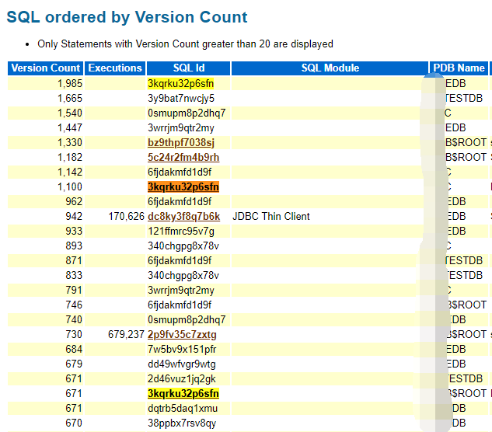Select the version count value 933

coord(74,232)
